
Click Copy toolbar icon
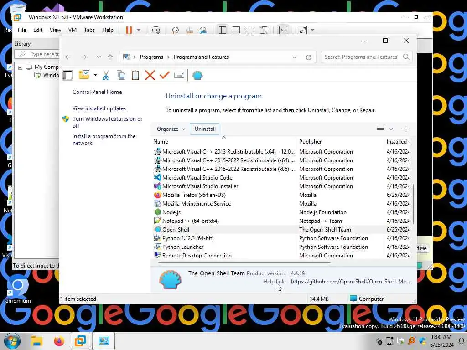click(x=120, y=75)
